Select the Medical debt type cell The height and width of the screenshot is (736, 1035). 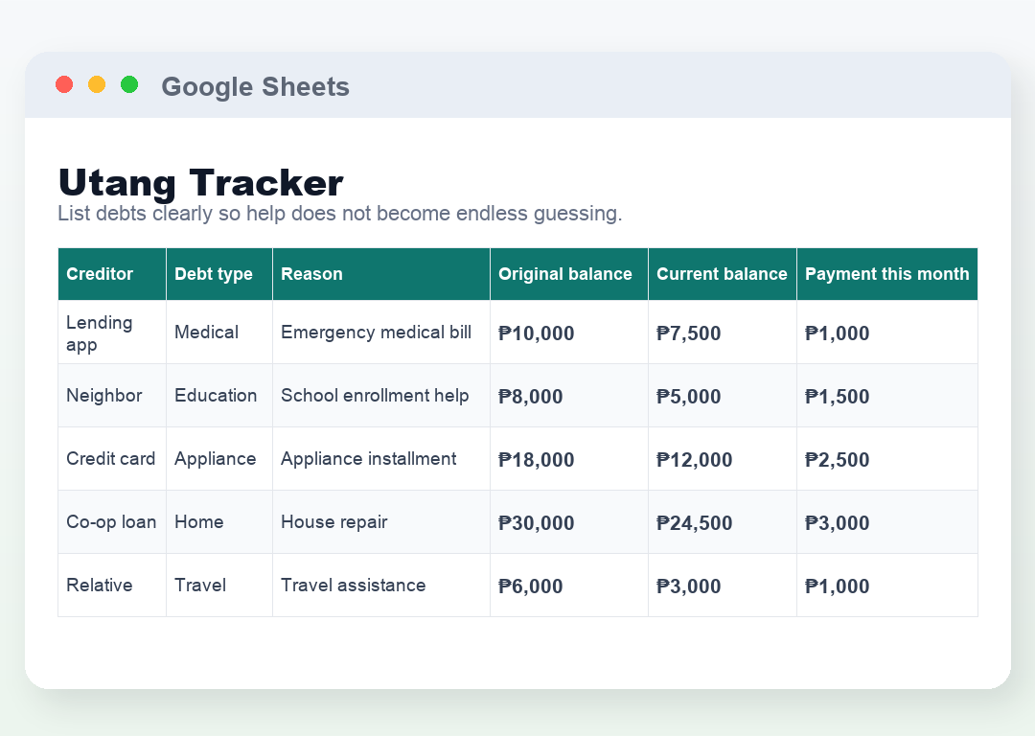(x=219, y=332)
